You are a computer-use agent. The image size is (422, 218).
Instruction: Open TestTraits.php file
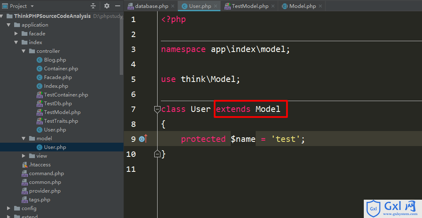[61, 121]
